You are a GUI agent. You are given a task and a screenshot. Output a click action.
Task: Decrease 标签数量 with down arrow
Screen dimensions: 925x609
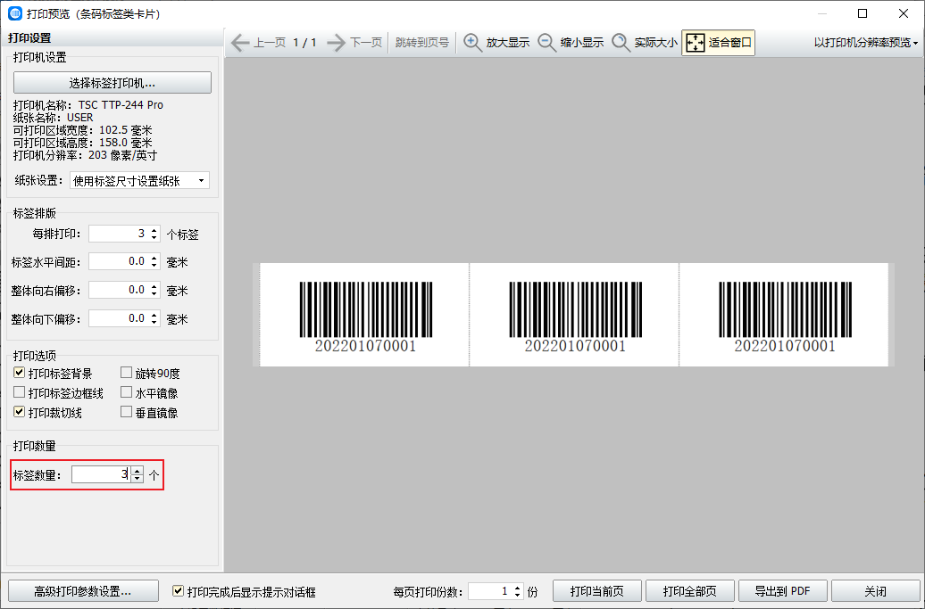coord(137,478)
